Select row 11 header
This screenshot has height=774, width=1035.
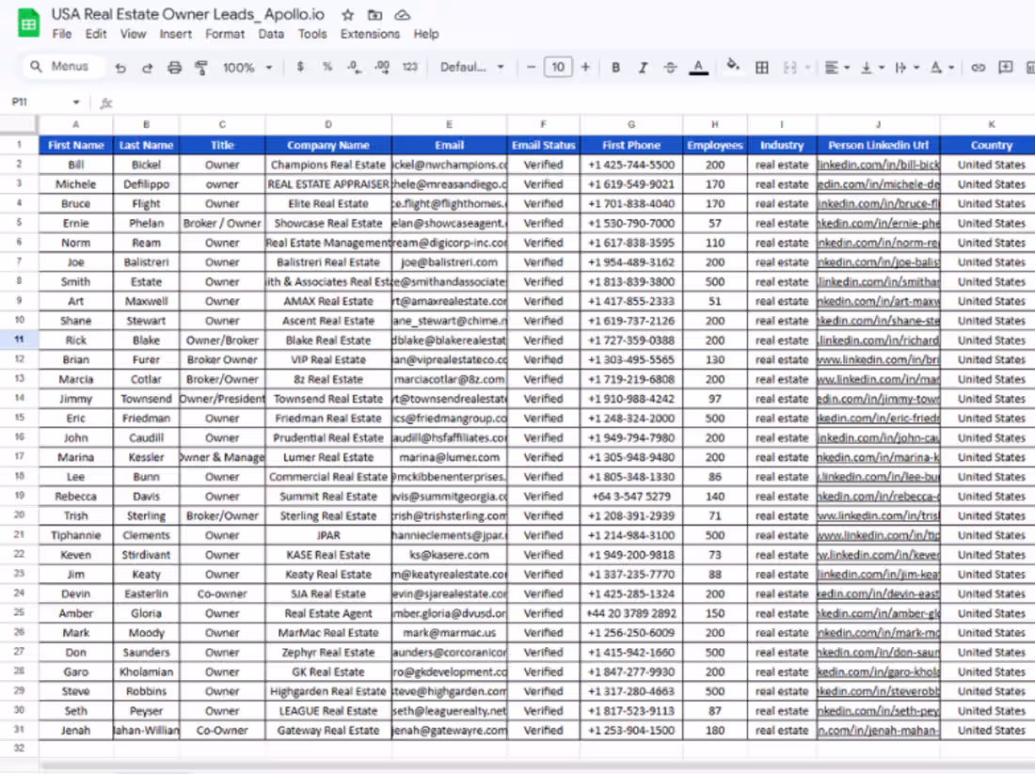(19, 340)
